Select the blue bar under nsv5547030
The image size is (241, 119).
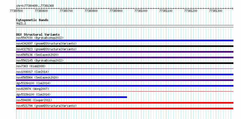coord(125,40)
